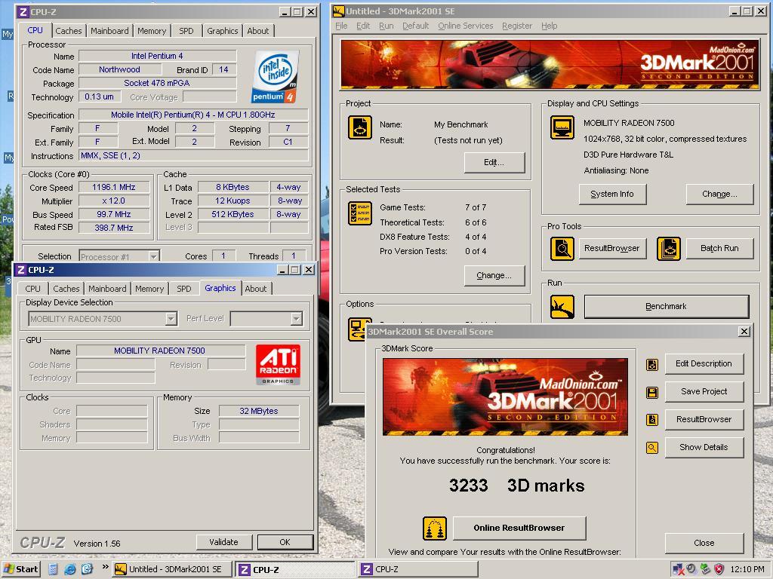Open About tab in top CPU-Z window

(258, 30)
